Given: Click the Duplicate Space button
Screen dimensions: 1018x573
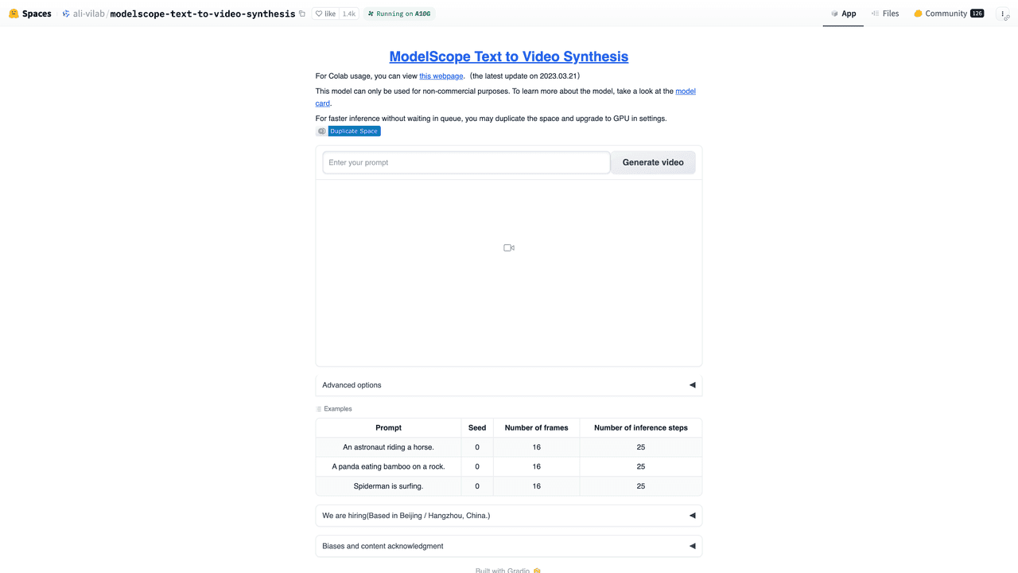Looking at the screenshot, I should pyautogui.click(x=348, y=131).
